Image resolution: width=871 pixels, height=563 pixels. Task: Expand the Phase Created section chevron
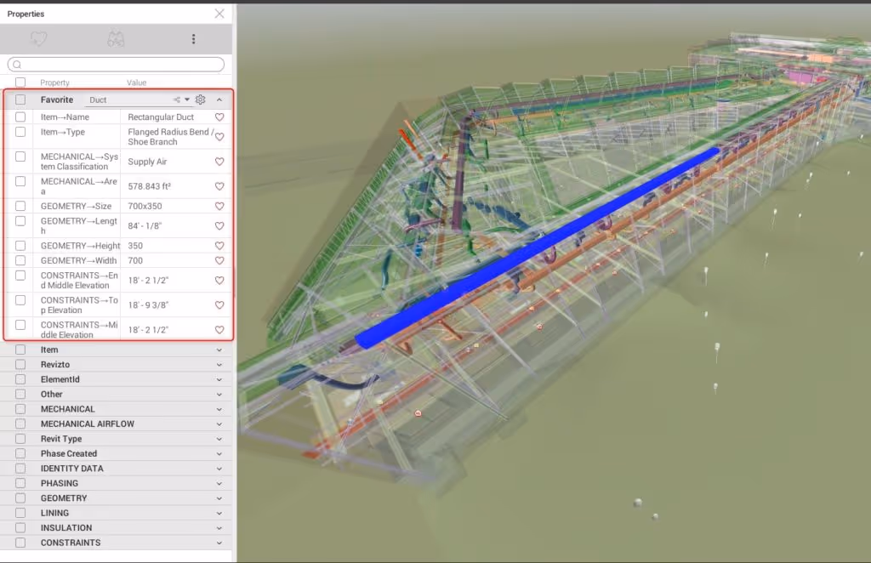pyautogui.click(x=219, y=453)
